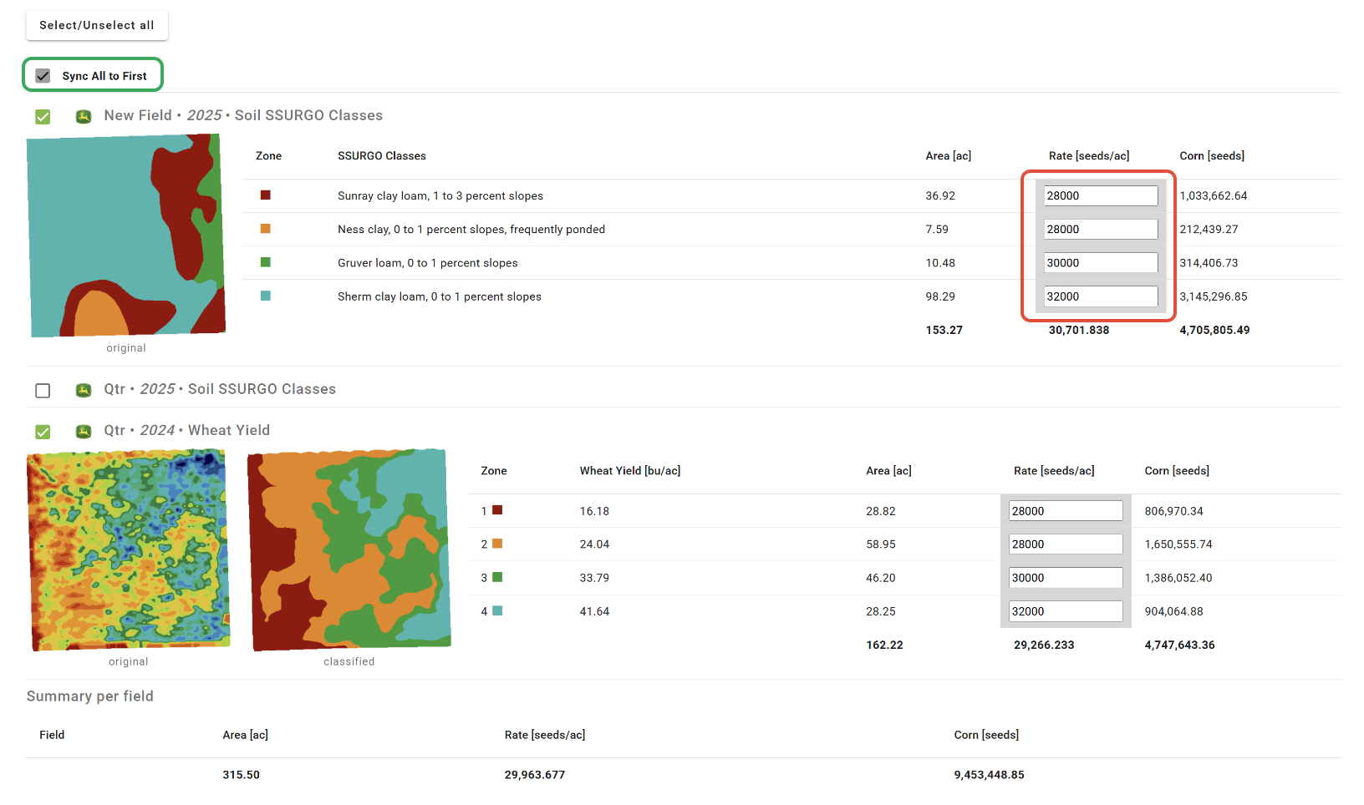This screenshot has height=805, width=1364.
Task: Click the Gruver loam green zone swatch
Action: 266,262
